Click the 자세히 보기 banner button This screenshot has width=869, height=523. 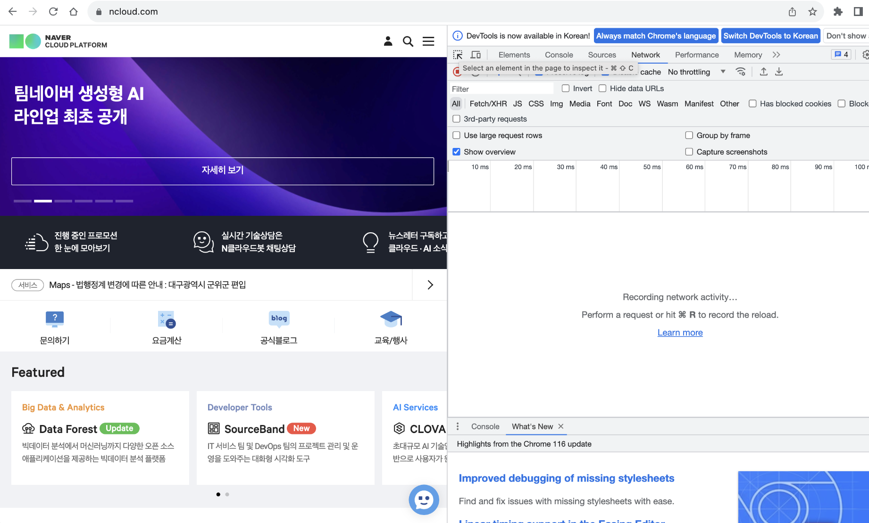(x=223, y=171)
